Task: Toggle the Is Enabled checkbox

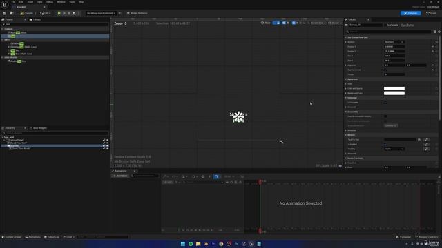Action: pos(385,144)
